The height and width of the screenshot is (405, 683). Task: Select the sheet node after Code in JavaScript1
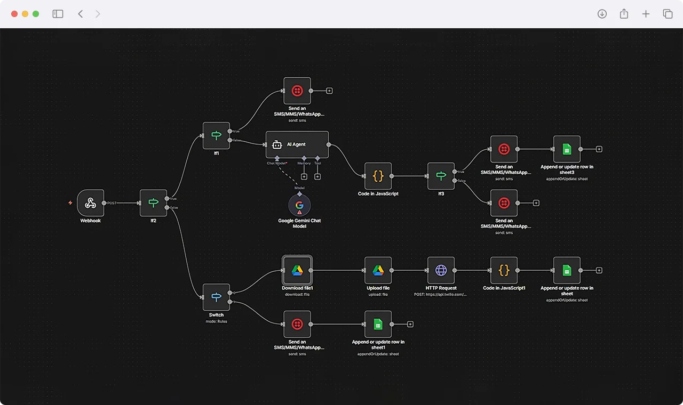[567, 270]
